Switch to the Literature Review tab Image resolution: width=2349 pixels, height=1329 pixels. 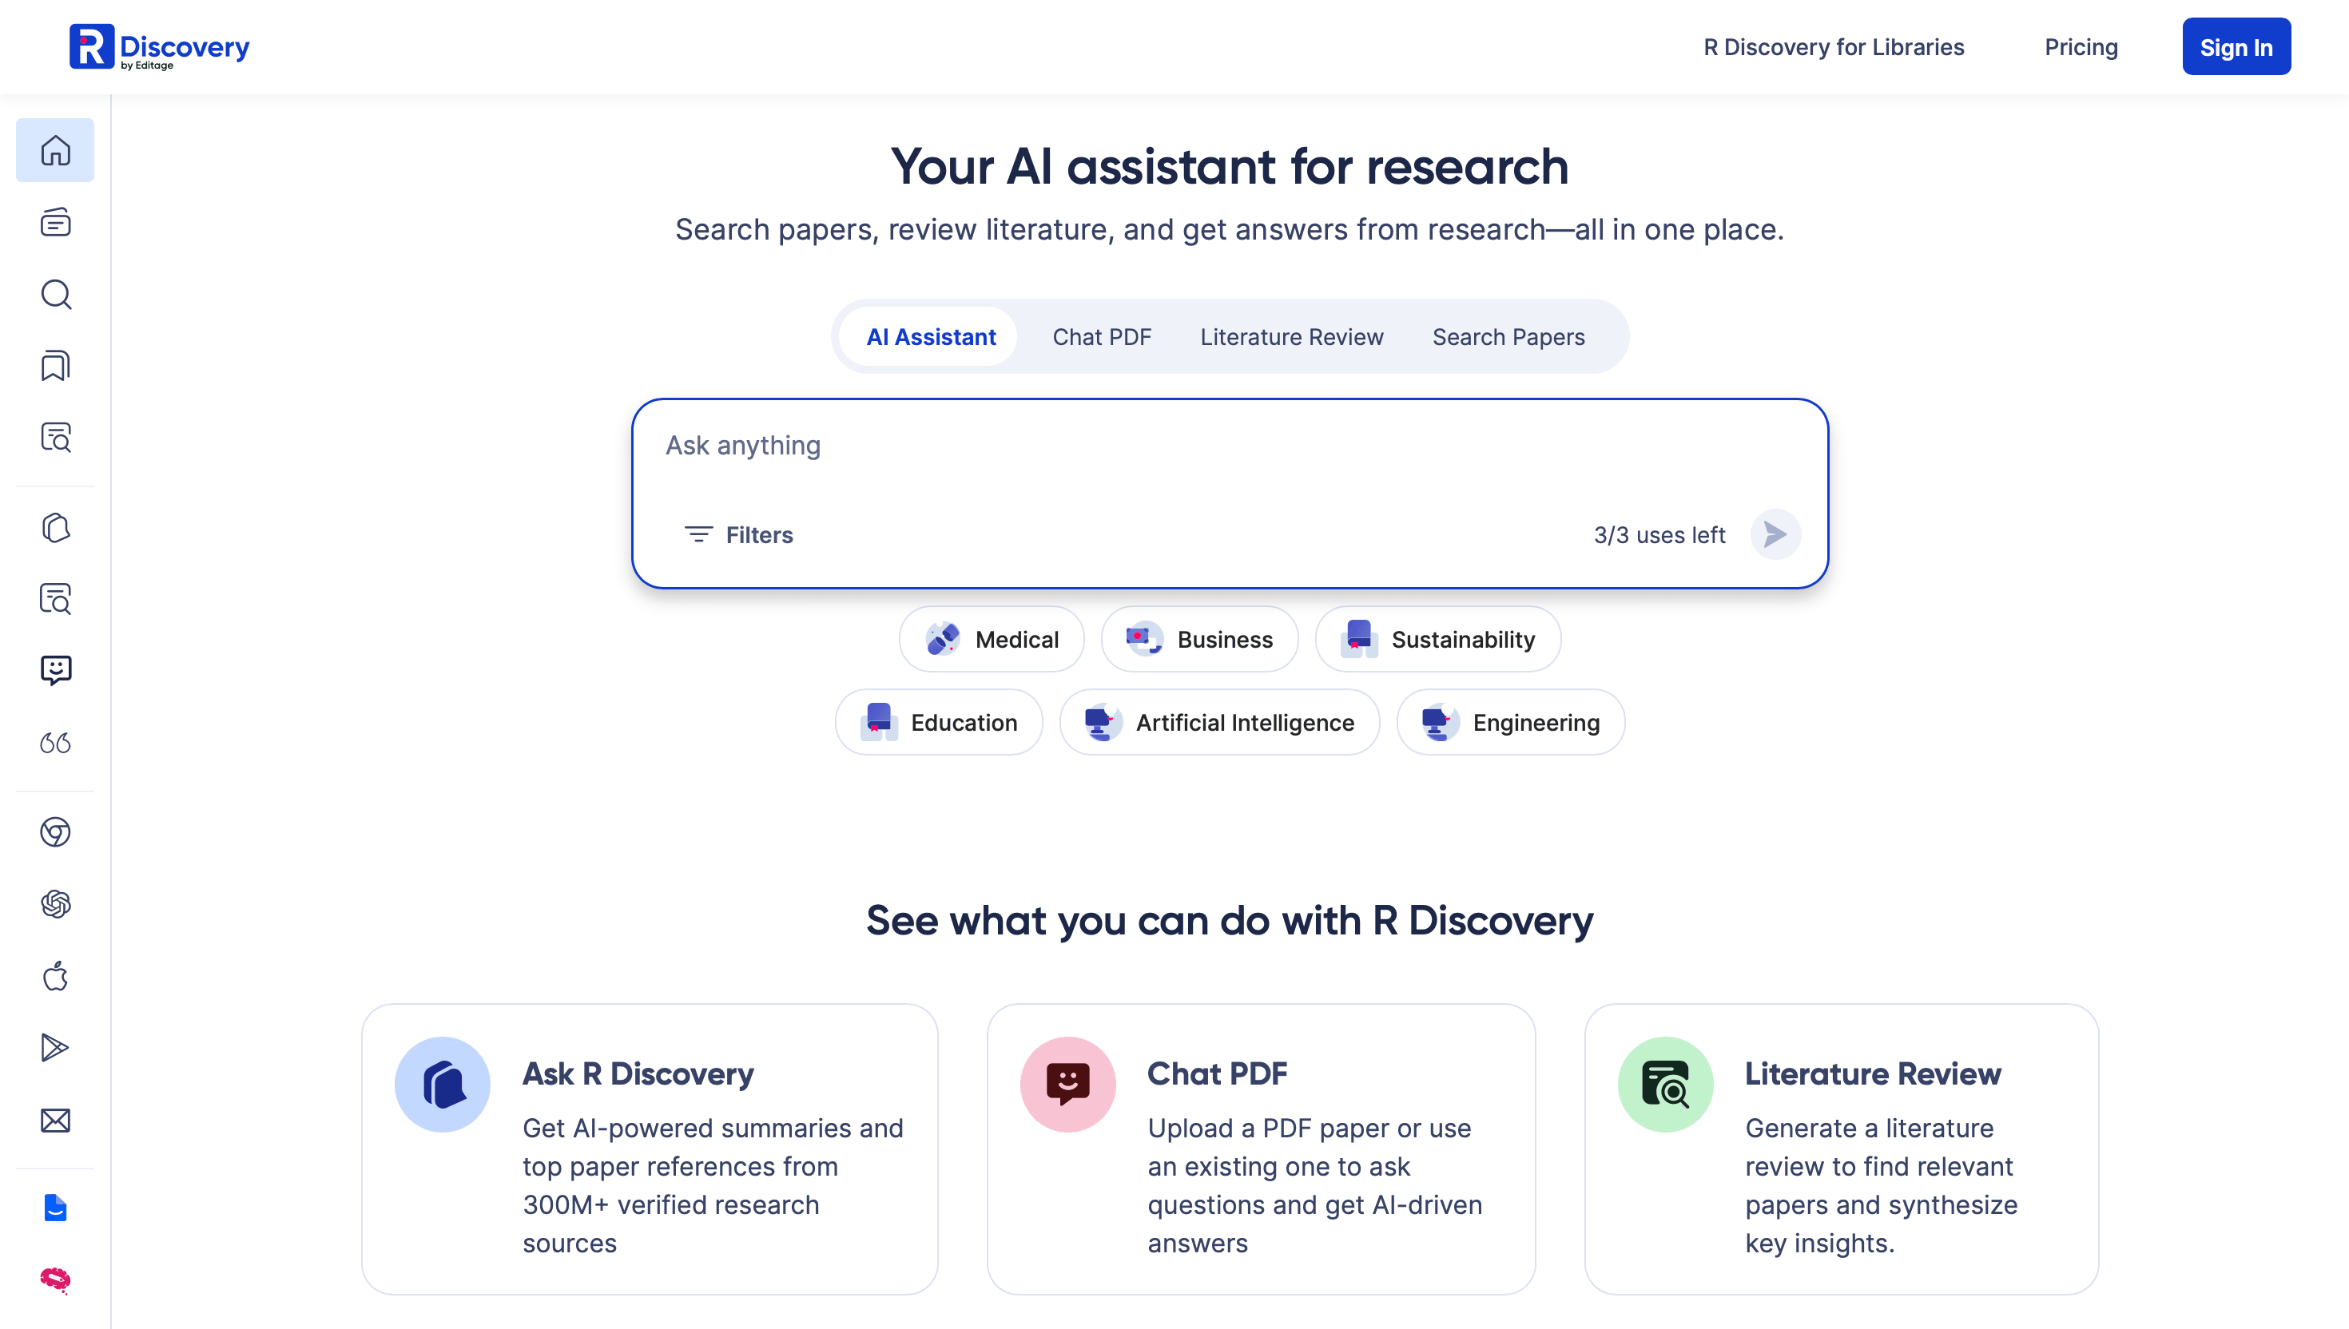pyautogui.click(x=1291, y=337)
